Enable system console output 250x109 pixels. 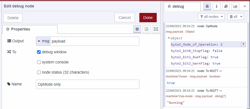tap(39, 62)
